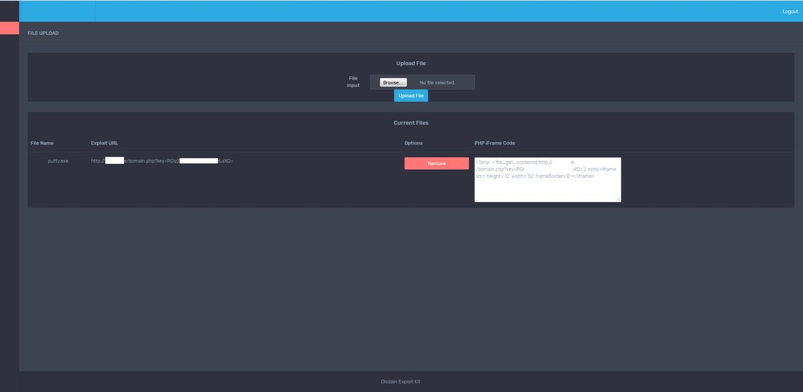Viewport: 803px width, 392px height.
Task: Select the Exploit URL column header
Action: pos(105,141)
